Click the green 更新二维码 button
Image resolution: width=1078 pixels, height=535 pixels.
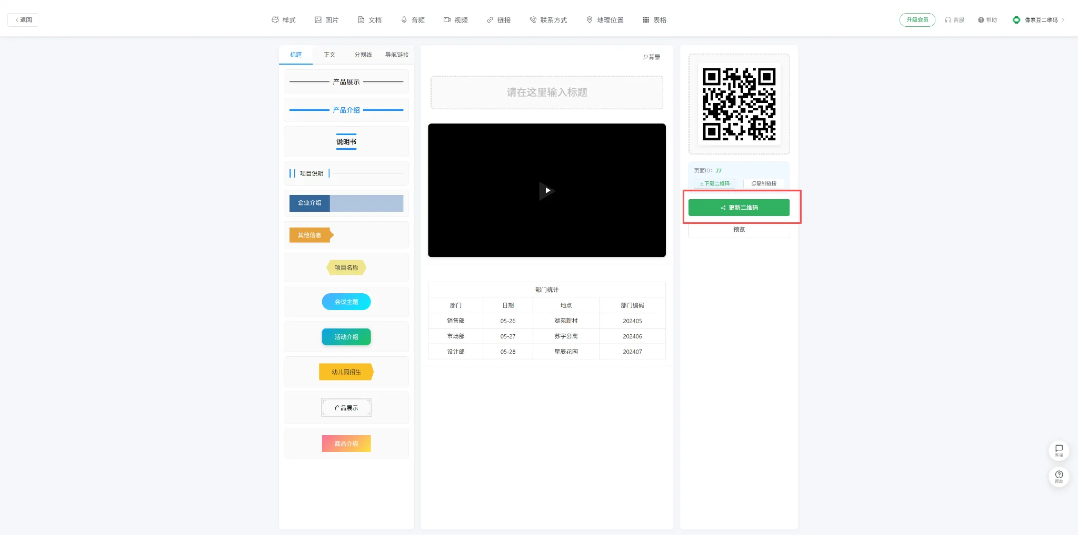[739, 208]
